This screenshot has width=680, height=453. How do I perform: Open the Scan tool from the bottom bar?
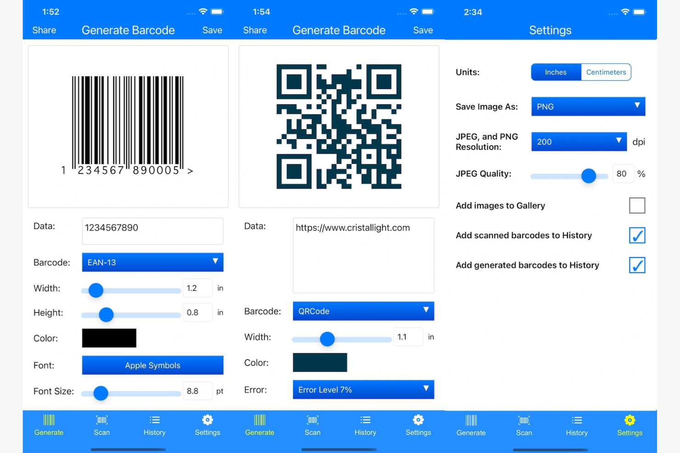tap(102, 420)
